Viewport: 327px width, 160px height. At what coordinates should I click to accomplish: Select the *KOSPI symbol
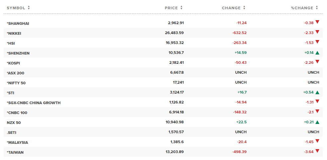click(13, 63)
